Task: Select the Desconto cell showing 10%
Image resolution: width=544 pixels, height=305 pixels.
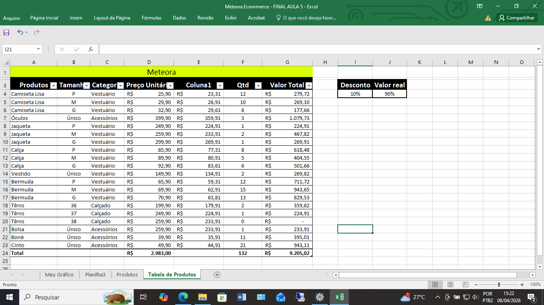Action: tap(355, 94)
